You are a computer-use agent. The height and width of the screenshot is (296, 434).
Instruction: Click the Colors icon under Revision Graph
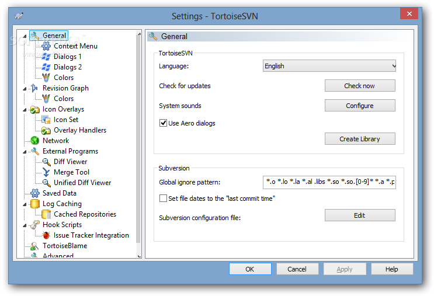click(46, 99)
